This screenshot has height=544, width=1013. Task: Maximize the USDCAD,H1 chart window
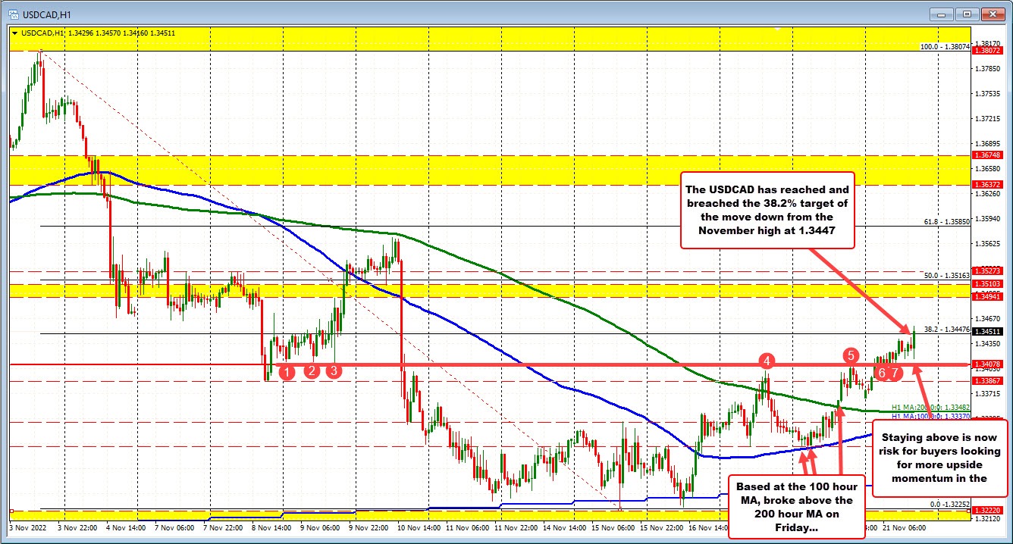[x=967, y=14]
